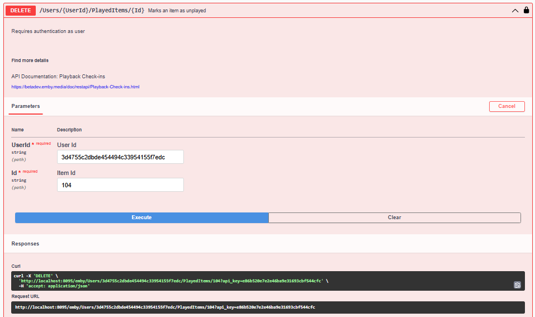Viewport: 535px width, 317px height.
Task: Click the Id parameter name label
Action: [x=14, y=173]
